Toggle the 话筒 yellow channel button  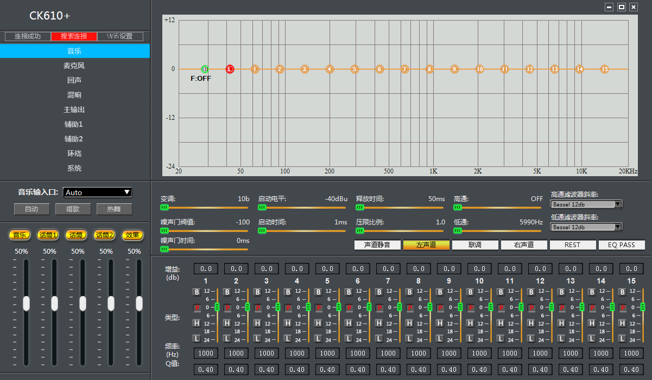tap(76, 235)
